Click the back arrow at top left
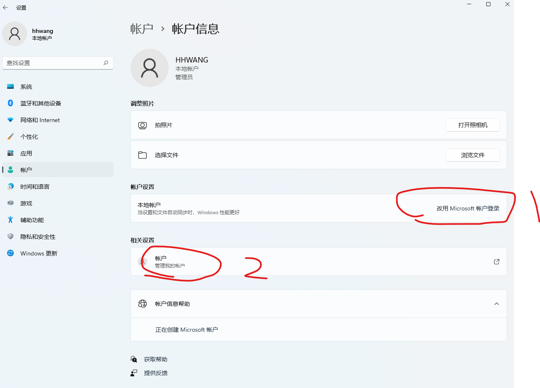Image resolution: width=540 pixels, height=388 pixels. [5, 7]
